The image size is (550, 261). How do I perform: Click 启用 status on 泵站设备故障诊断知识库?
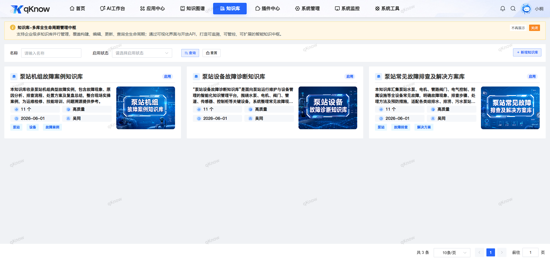[x=350, y=76]
